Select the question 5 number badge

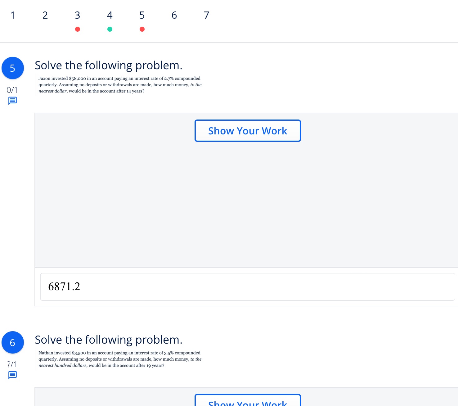point(13,68)
